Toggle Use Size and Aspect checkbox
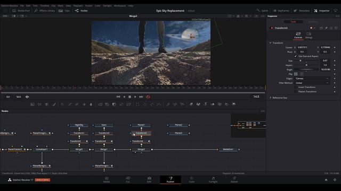Viewport: 341px width, 191px height. pos(296,56)
